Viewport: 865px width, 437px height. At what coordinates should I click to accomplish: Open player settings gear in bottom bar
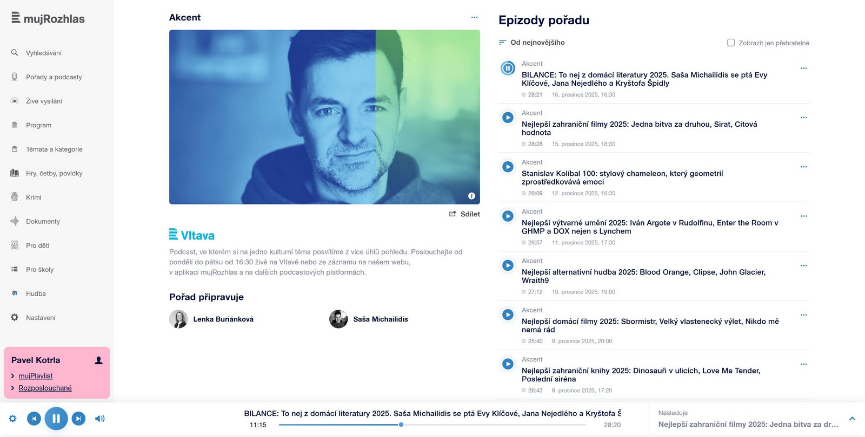[13, 419]
